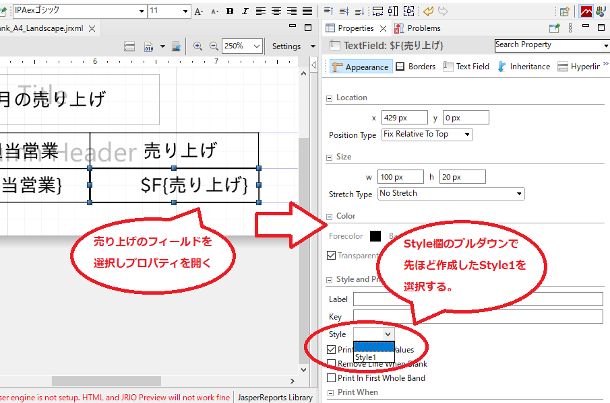Click the grayed-out redo arrow
This screenshot has width=610, height=403.
443,11
